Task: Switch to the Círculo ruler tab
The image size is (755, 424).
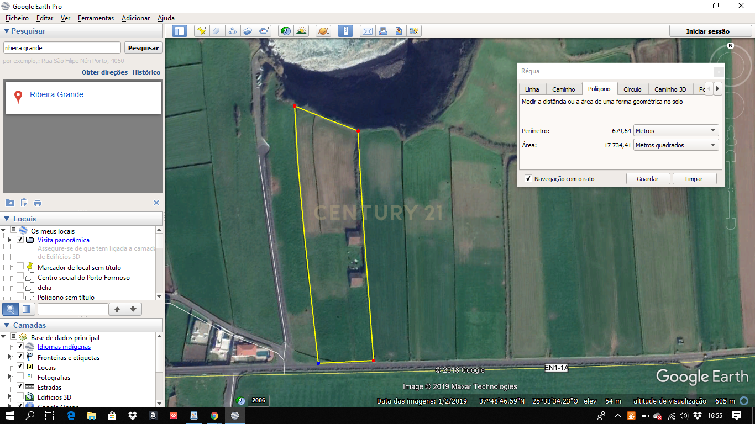Action: coord(632,89)
